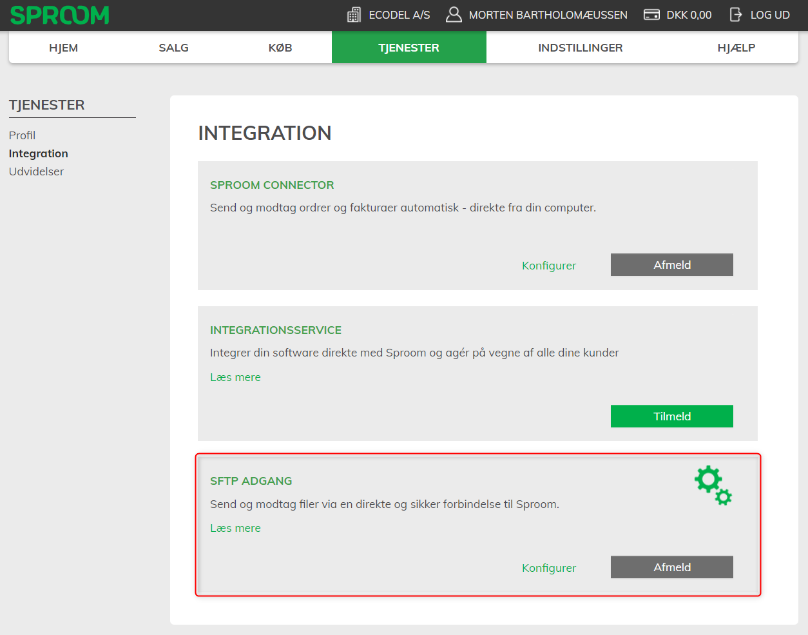Click Afmeld for Sproom Connector
The height and width of the screenshot is (635, 808).
tap(672, 265)
